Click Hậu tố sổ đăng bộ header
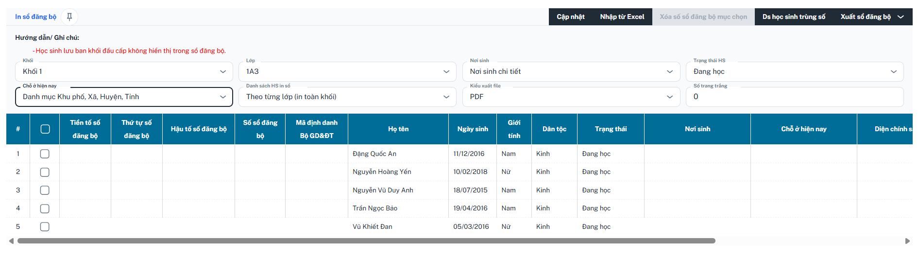 199,129
